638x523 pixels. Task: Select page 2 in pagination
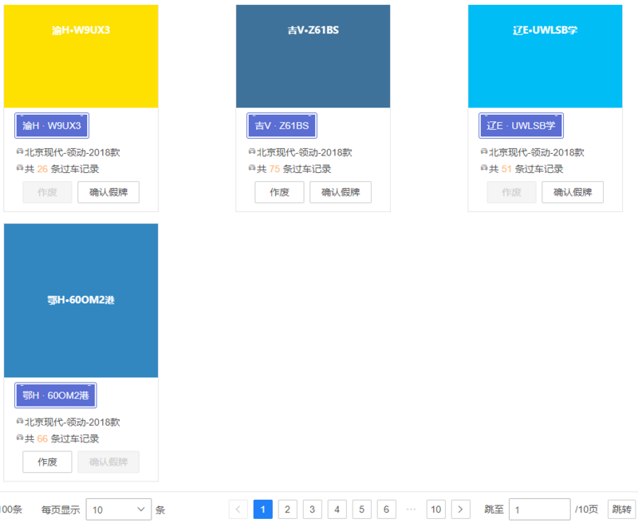coord(288,509)
